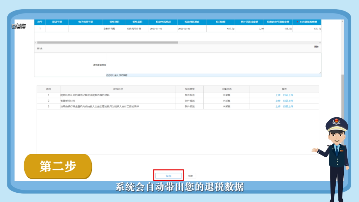Click the 资料名称 column header
Image resolution: width=359 pixels, height=202 pixels.
(x=118, y=89)
